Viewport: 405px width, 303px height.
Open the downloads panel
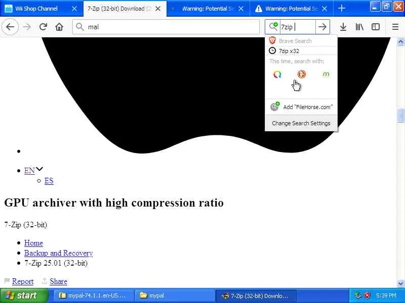(x=343, y=27)
